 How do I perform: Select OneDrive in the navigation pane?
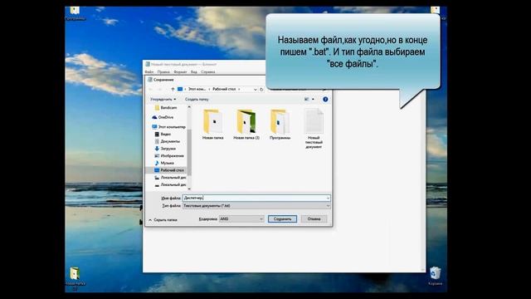[163, 117]
